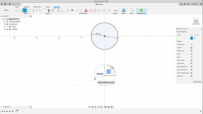The height and width of the screenshot is (114, 203).
Task: Click the Look At icon in Sketch Palette
Action: 192,47
